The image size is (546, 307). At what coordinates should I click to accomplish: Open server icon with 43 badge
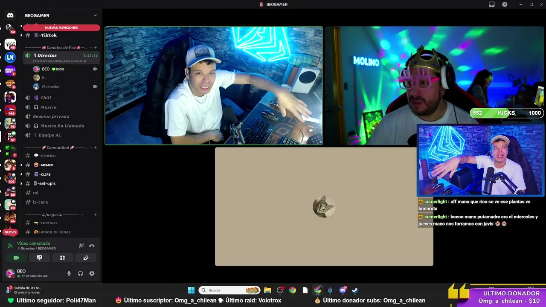pos(10,29)
